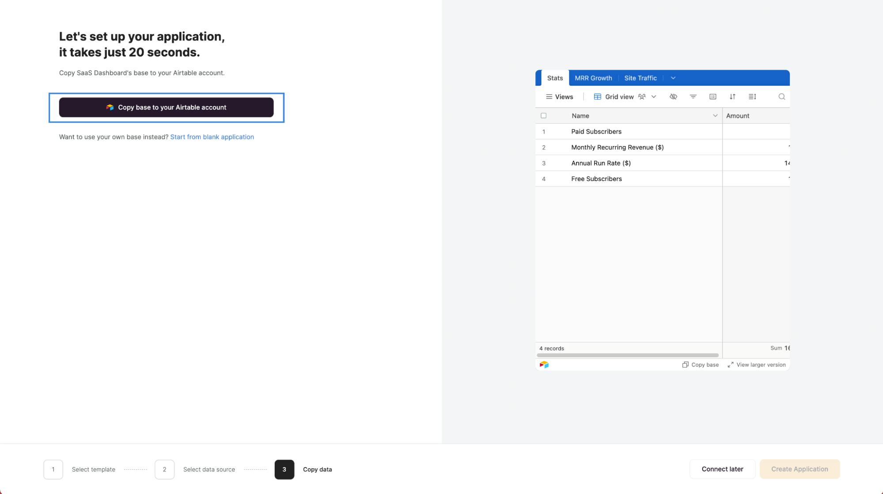Expand the Views panel list
This screenshot has width=883, height=494.
558,96
